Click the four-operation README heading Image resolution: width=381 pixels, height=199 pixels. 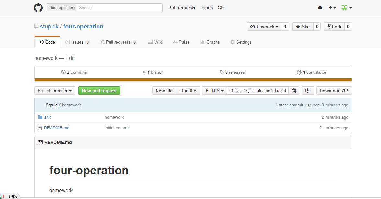coord(89,170)
